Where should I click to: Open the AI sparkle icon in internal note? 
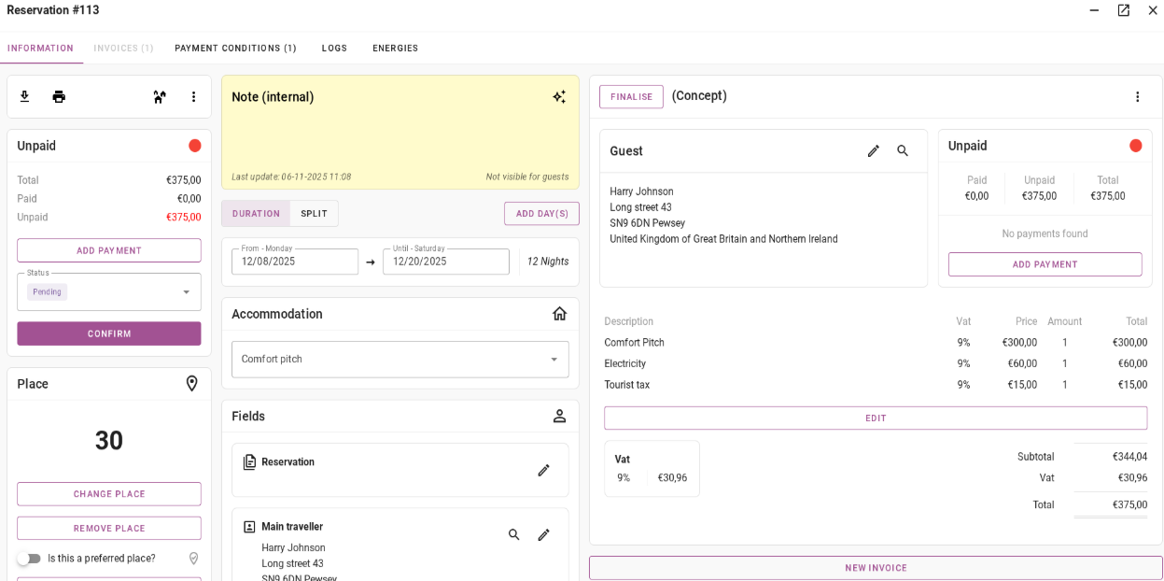tap(559, 97)
